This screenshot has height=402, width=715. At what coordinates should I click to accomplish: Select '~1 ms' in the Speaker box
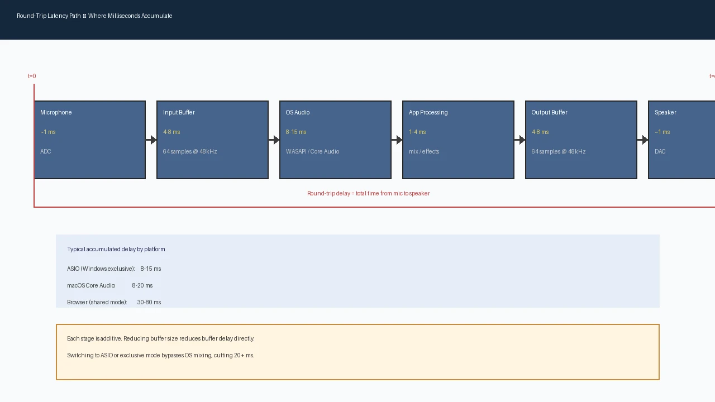(662, 132)
